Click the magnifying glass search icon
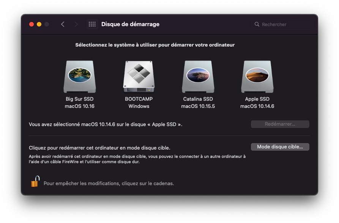Viewport: 339px width, 223px height. pos(257,24)
